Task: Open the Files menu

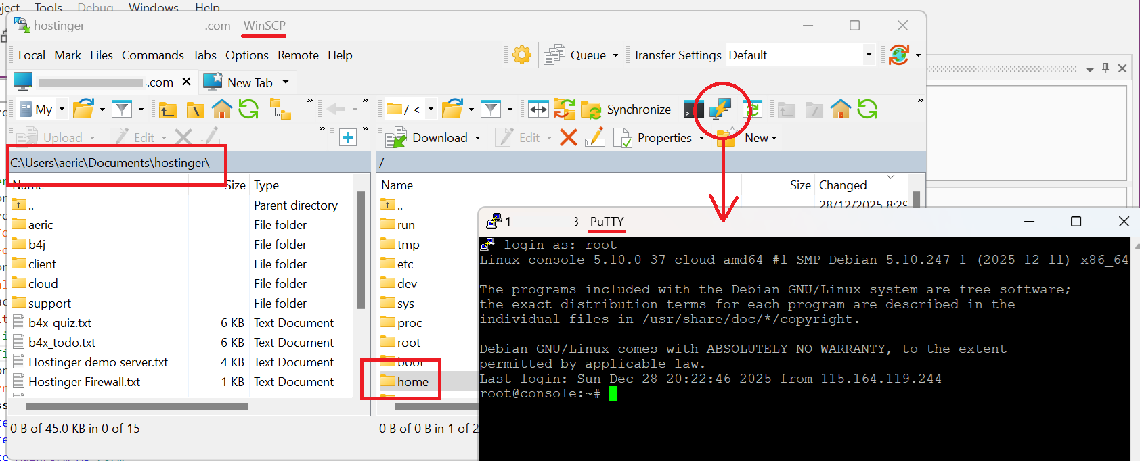Action: [x=102, y=55]
